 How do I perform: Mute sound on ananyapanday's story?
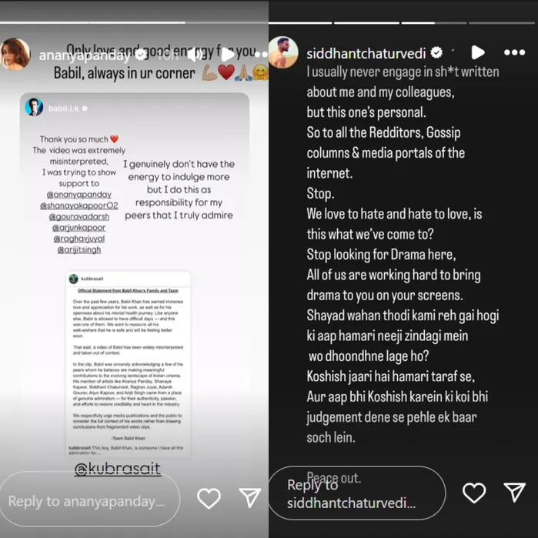pos(195,55)
